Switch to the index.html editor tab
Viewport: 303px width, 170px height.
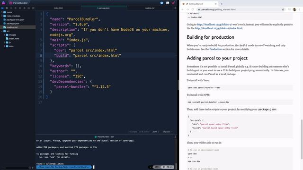[58, 8]
